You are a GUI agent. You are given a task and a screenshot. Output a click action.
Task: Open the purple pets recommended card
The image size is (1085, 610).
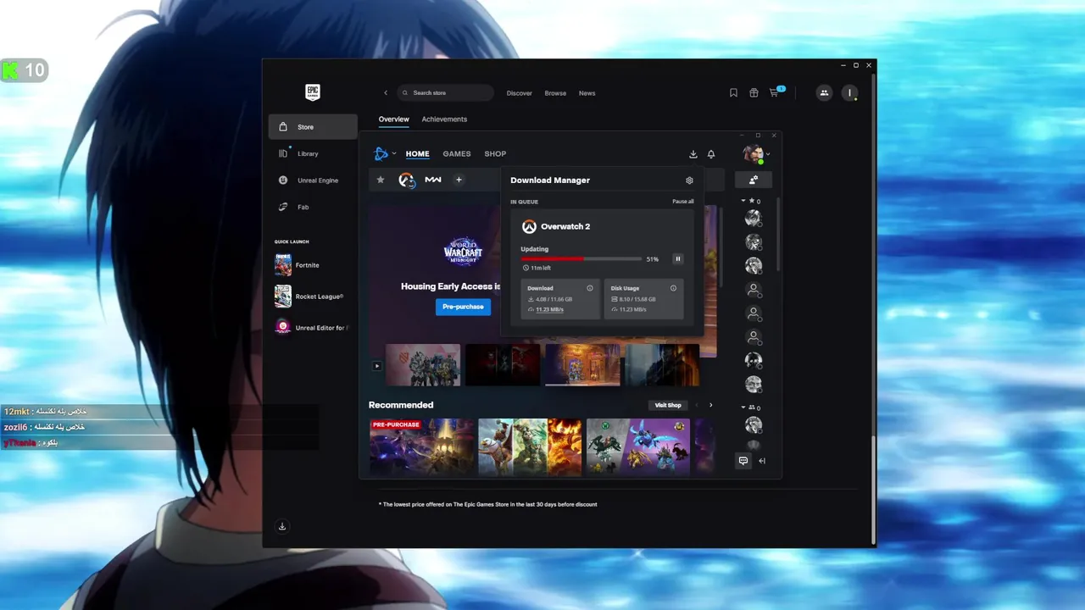(638, 446)
